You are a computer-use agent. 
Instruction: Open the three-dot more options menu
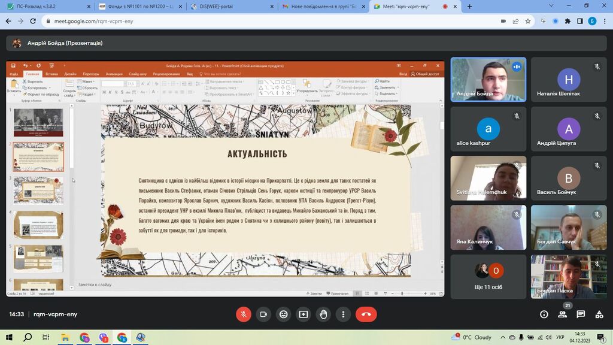pyautogui.click(x=343, y=314)
